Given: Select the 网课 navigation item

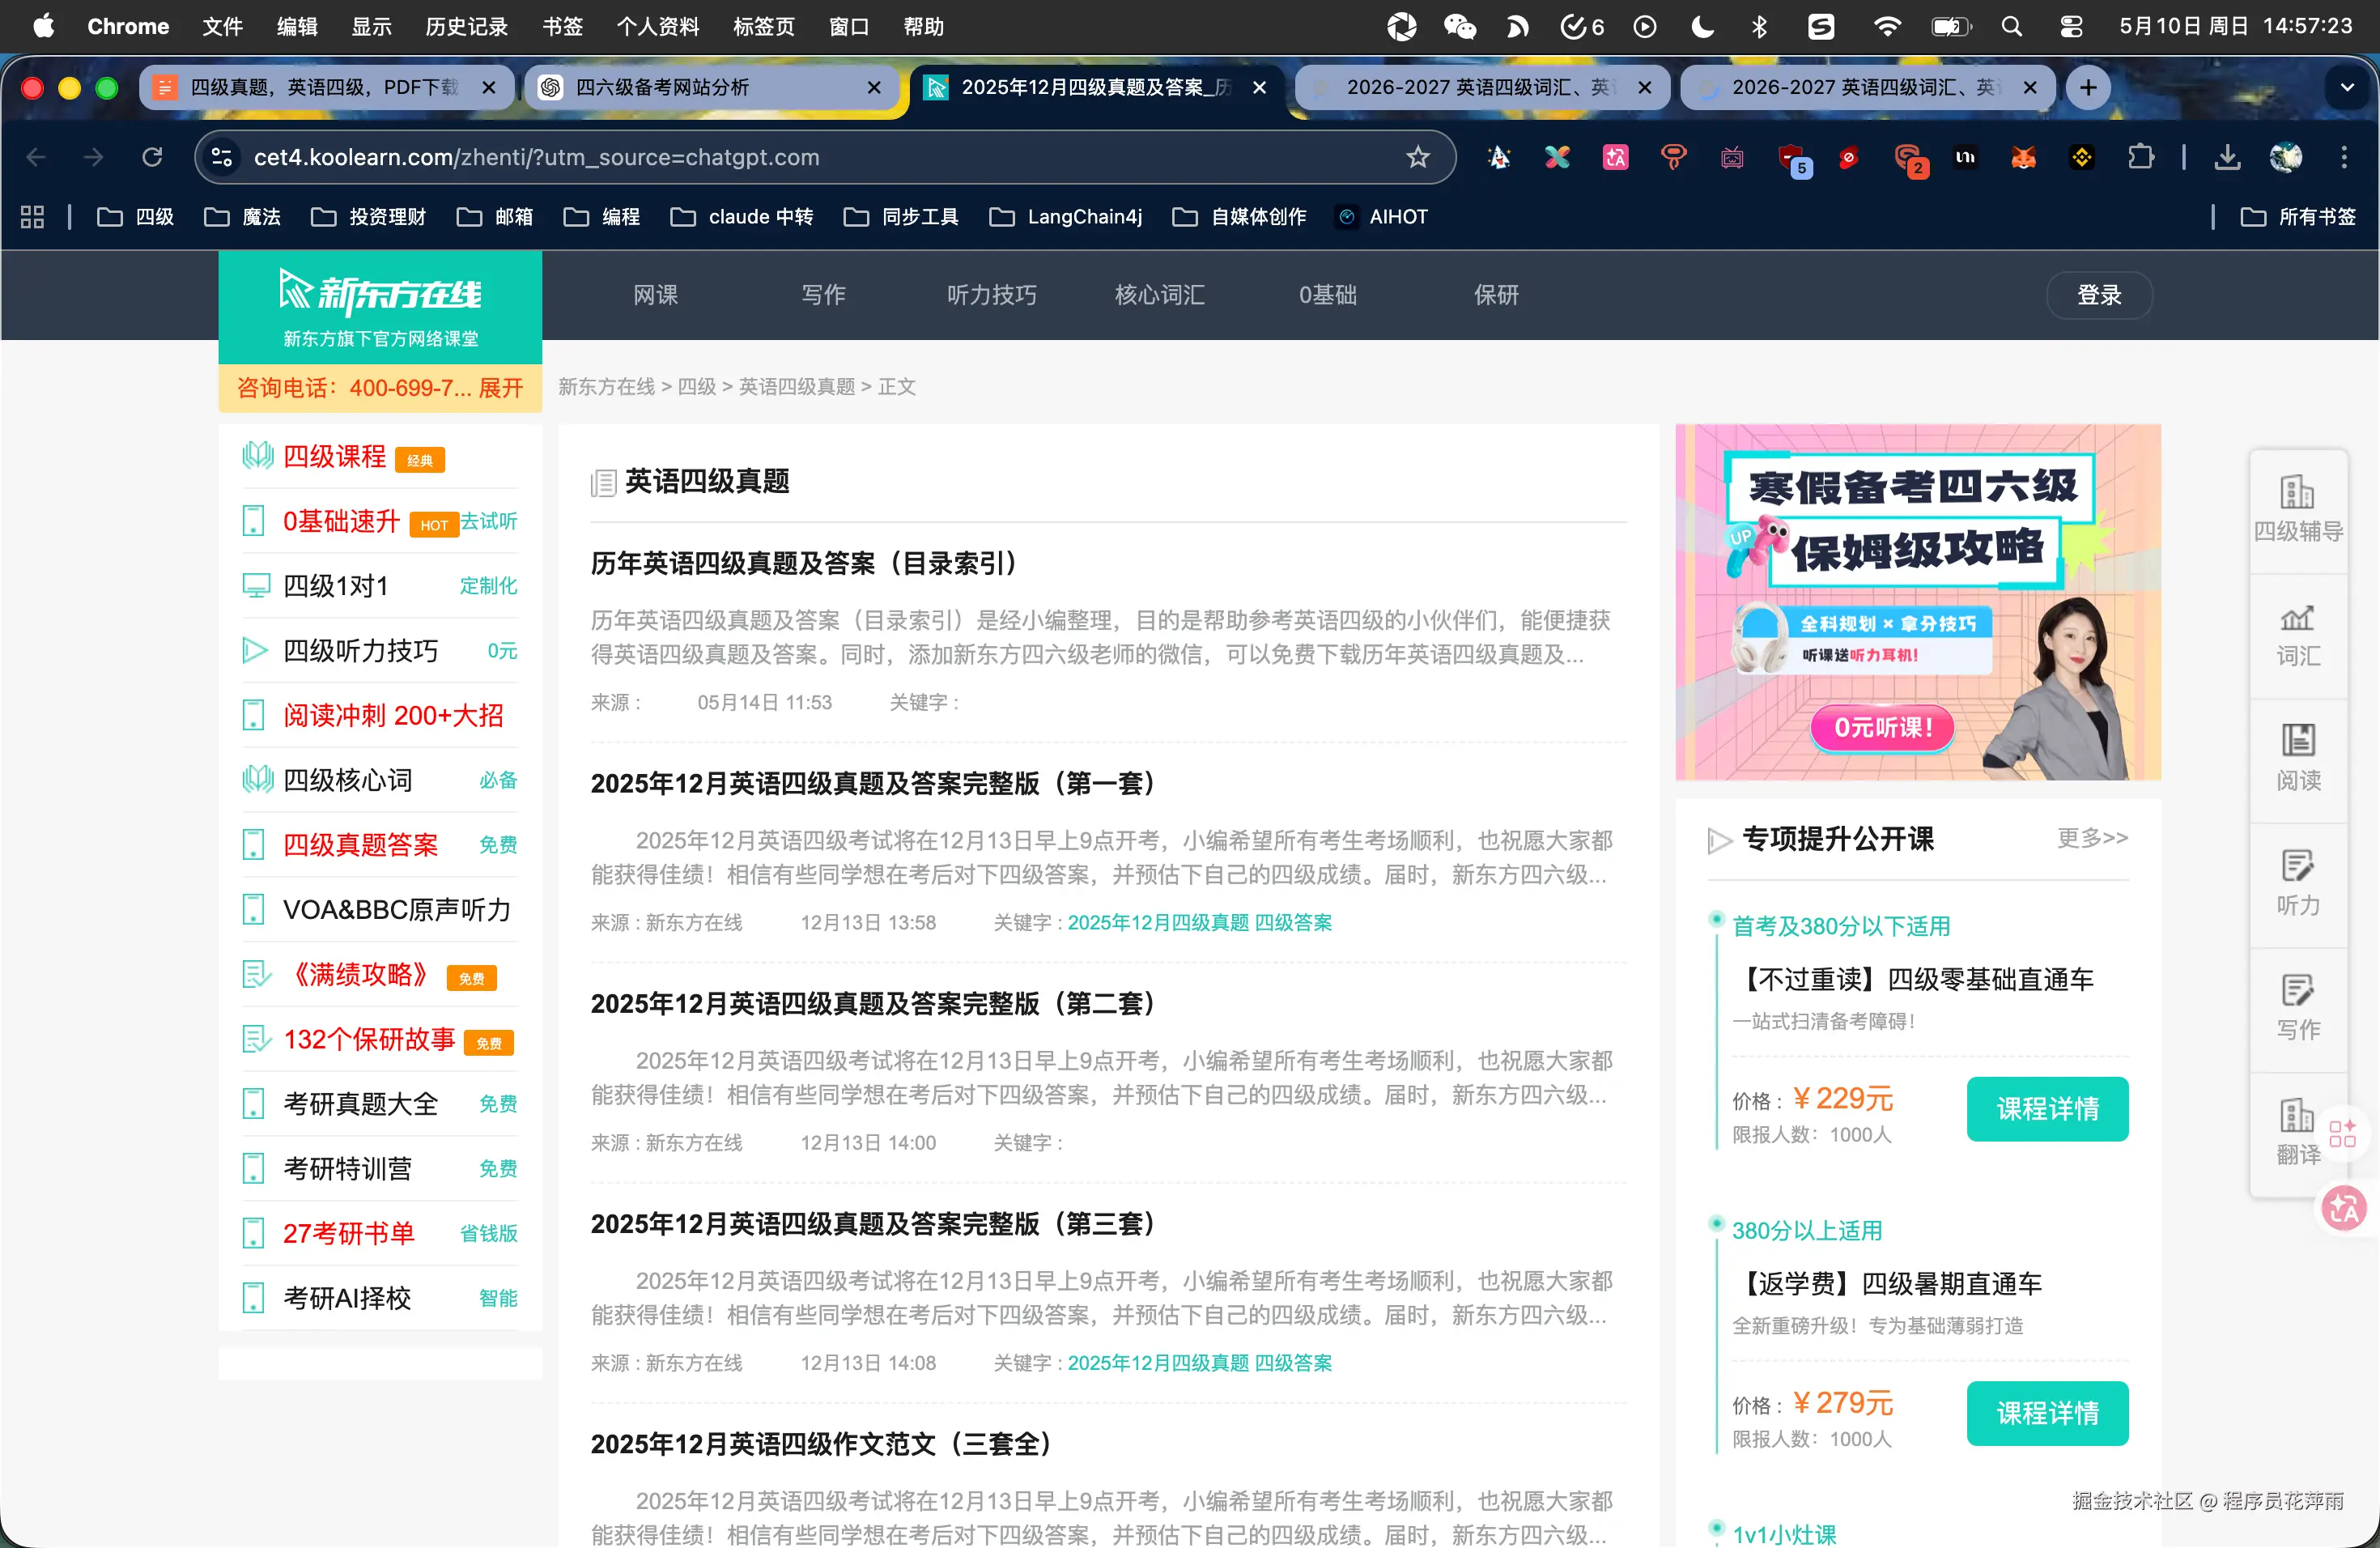Looking at the screenshot, I should pos(656,295).
